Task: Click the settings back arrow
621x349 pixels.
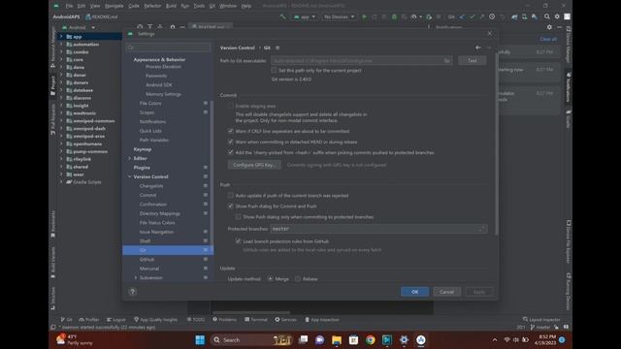Action: point(478,48)
